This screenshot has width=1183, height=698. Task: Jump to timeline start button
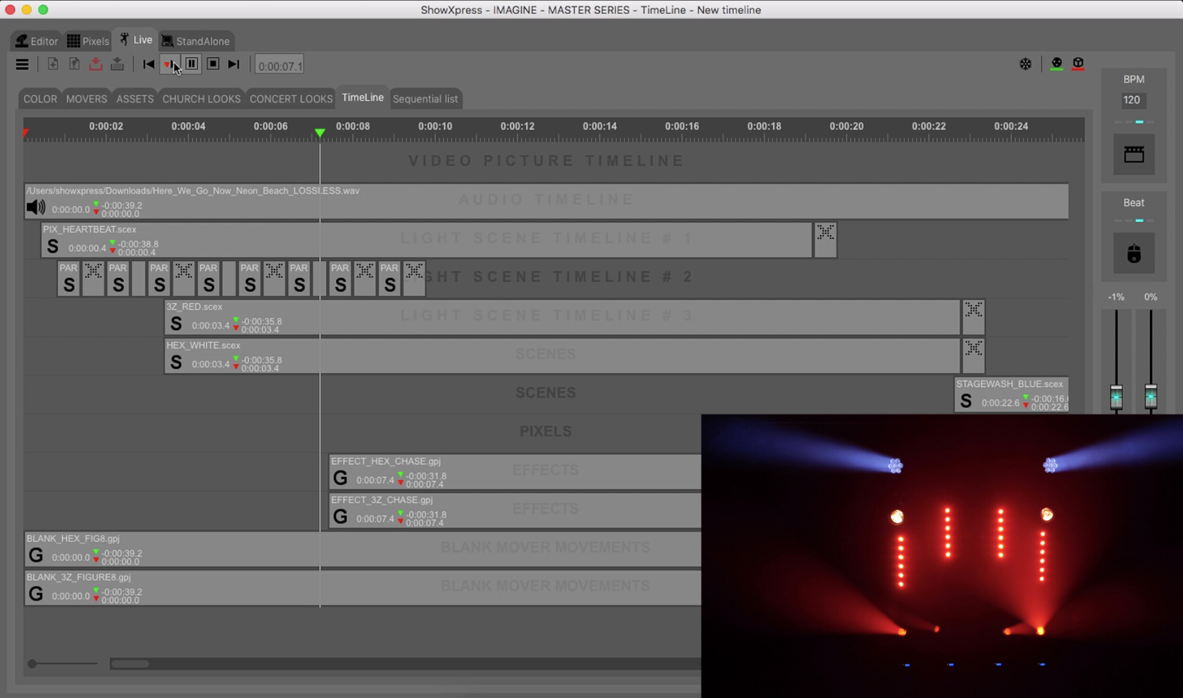click(149, 64)
